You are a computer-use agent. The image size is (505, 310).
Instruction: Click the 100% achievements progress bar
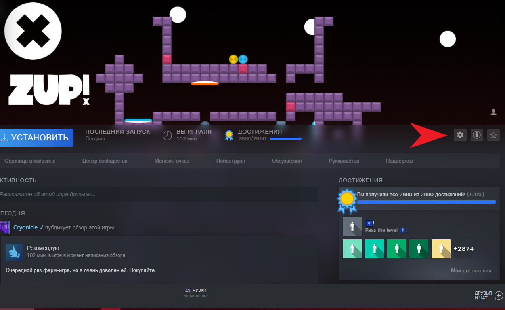click(427, 202)
